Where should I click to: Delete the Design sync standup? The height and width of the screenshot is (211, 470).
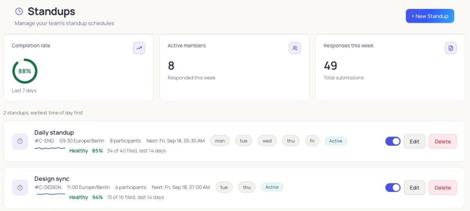point(443,188)
